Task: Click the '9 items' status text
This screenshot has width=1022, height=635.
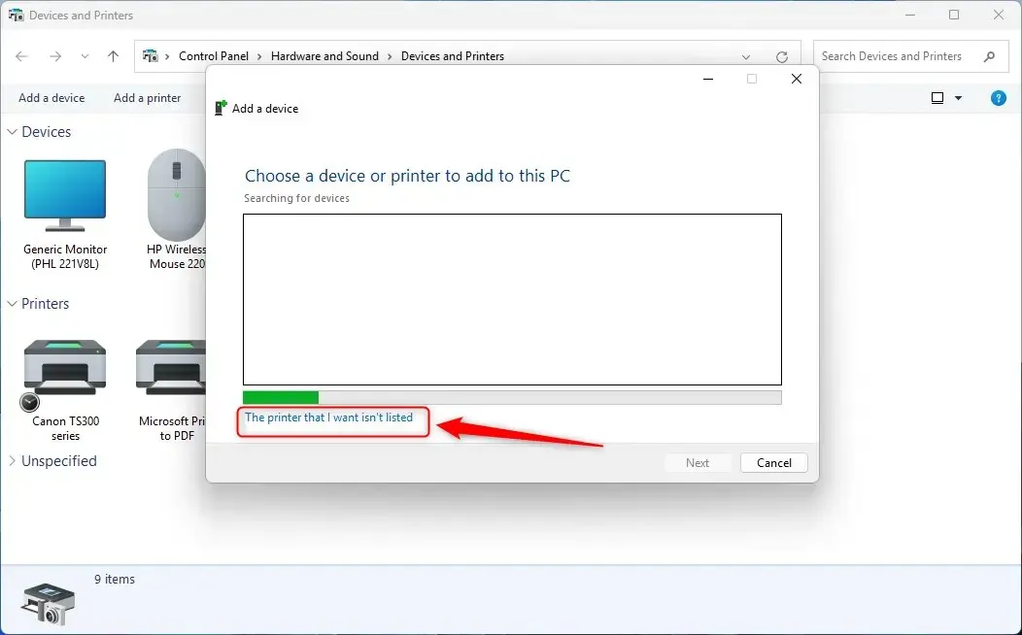Action: 114,579
